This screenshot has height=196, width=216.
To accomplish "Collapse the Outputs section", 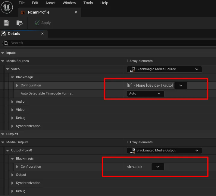I will (x=3, y=134).
